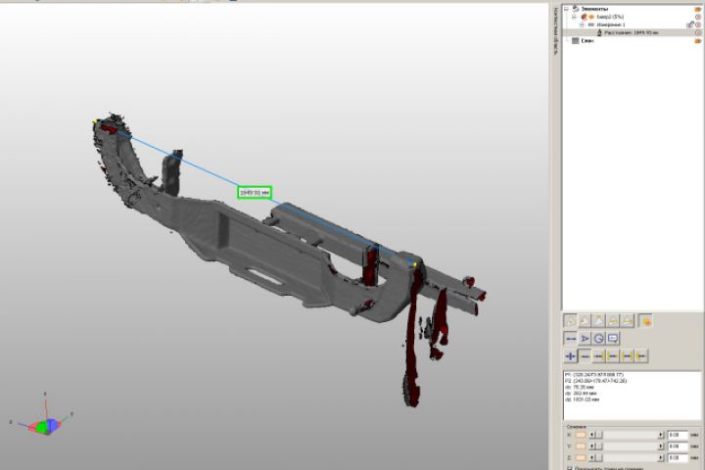Click the orange icon on the scan row
Viewport: 705px width, 470px height.
coord(697,41)
